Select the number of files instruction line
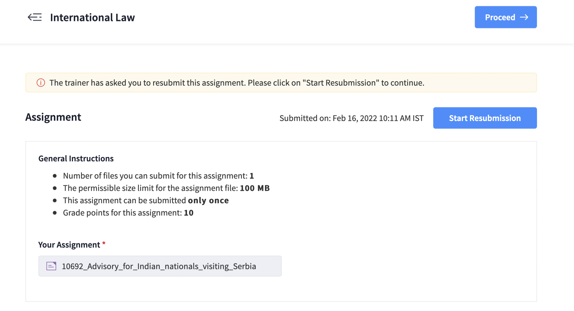This screenshot has height=311, width=574. 158,176
